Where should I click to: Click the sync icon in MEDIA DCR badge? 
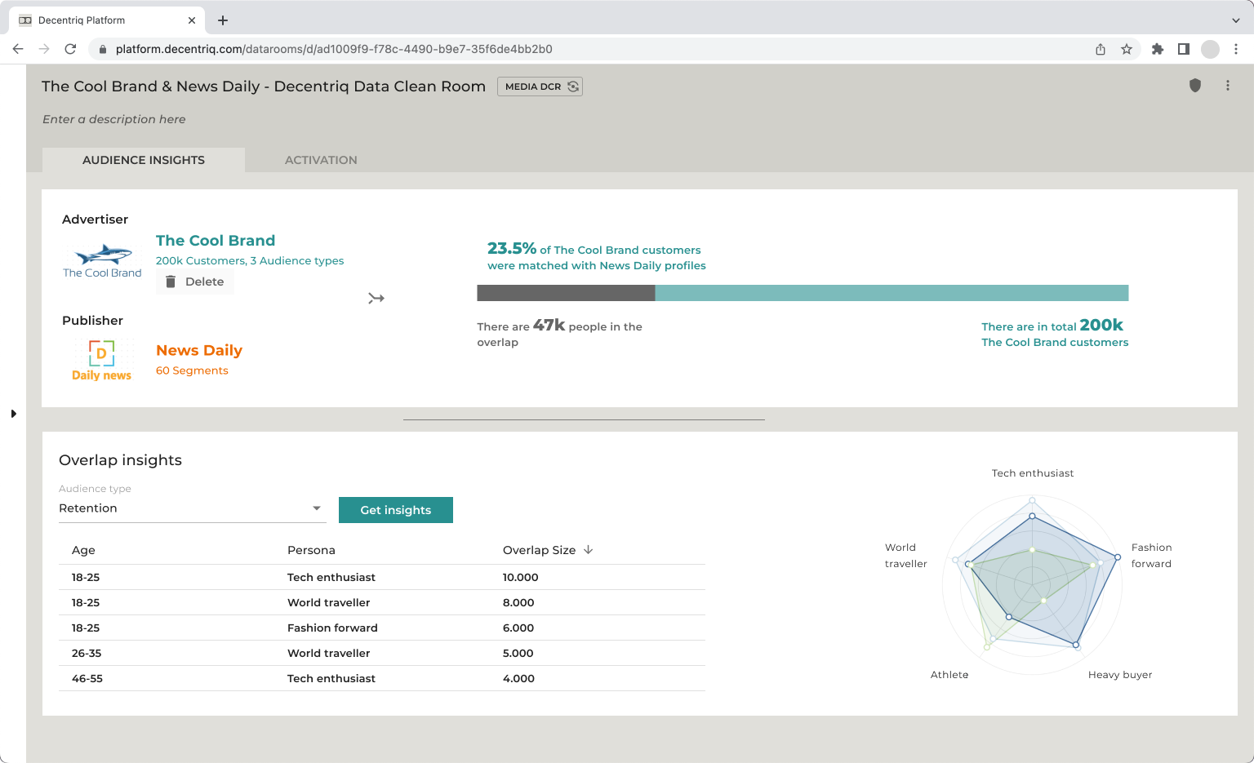(573, 87)
